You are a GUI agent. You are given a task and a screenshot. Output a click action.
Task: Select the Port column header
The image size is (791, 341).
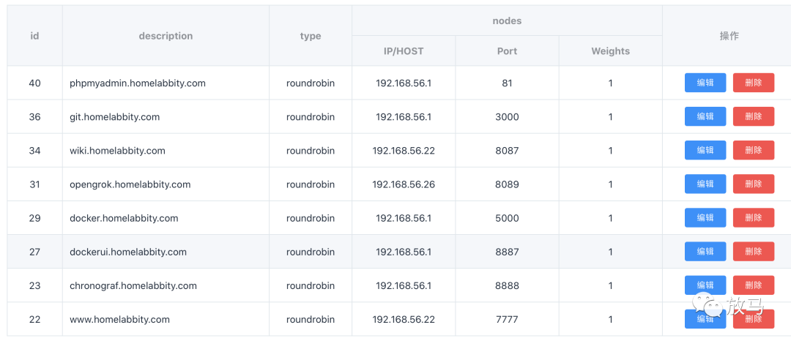[507, 51]
